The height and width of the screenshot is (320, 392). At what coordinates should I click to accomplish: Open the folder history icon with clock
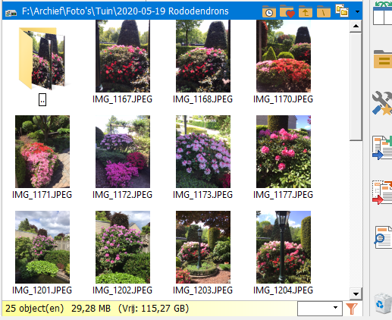pos(269,11)
